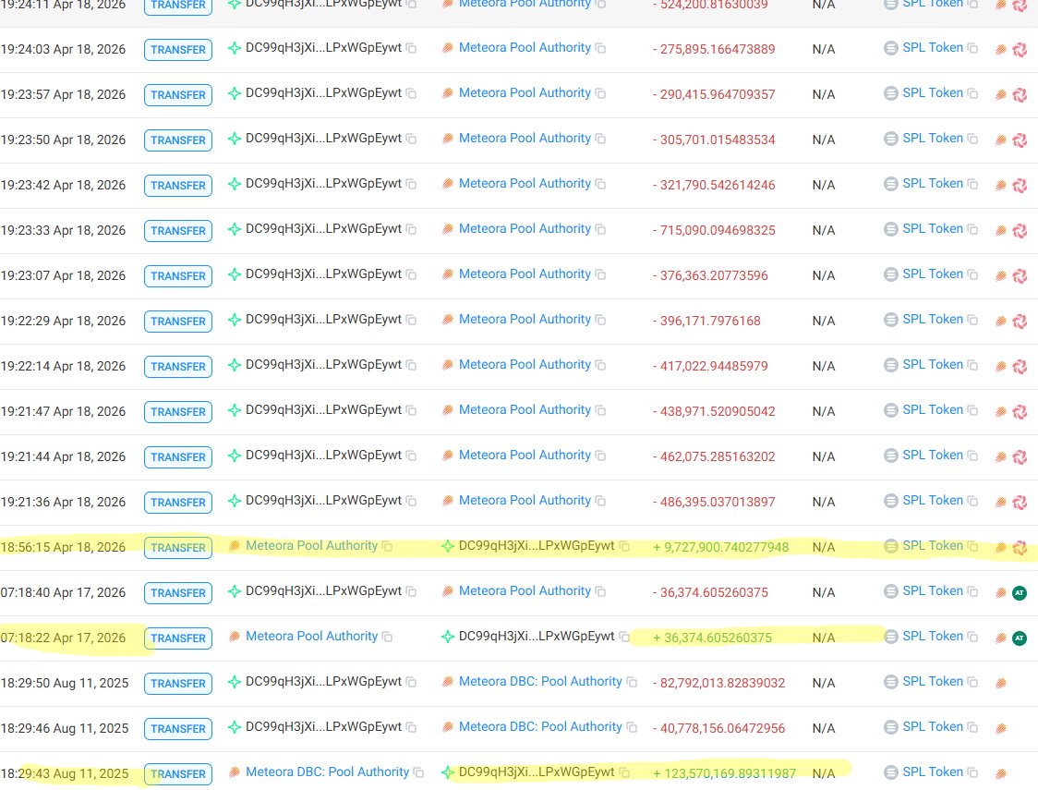Copy Meteora Pool Authority address in 19:23:57 row
Image resolution: width=1038 pixels, height=790 pixels.
(x=600, y=93)
